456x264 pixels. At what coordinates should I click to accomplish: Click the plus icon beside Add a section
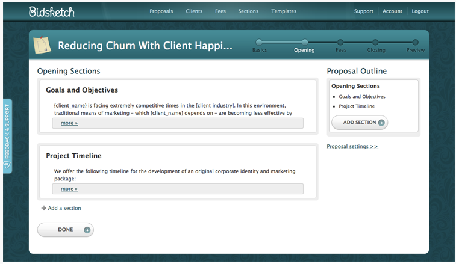pyautogui.click(x=43, y=208)
